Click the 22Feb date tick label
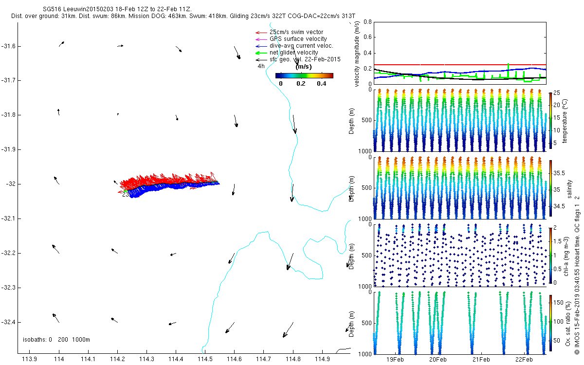Viewport: 584px width, 365px height. coord(524,359)
